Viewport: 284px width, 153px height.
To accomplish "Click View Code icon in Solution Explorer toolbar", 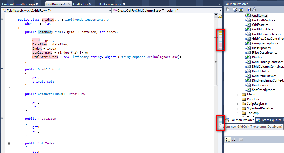I will point(248,10).
